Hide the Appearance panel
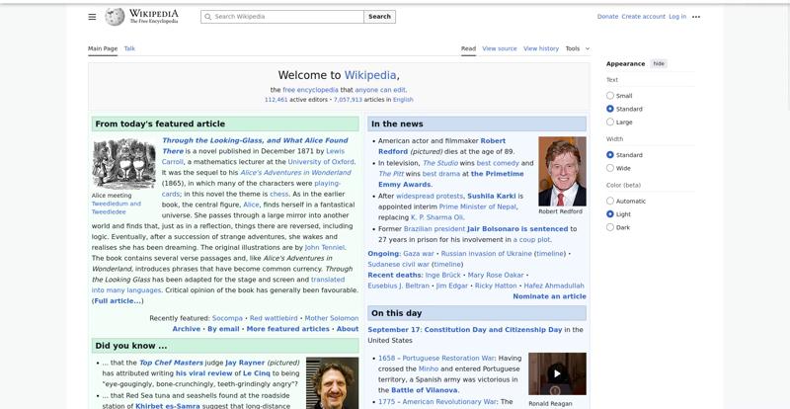The height and width of the screenshot is (409, 790). coord(659,63)
